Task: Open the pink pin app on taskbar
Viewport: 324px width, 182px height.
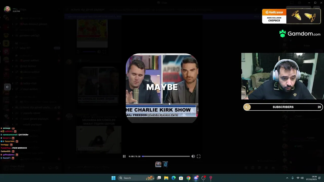Action: click(x=211, y=178)
